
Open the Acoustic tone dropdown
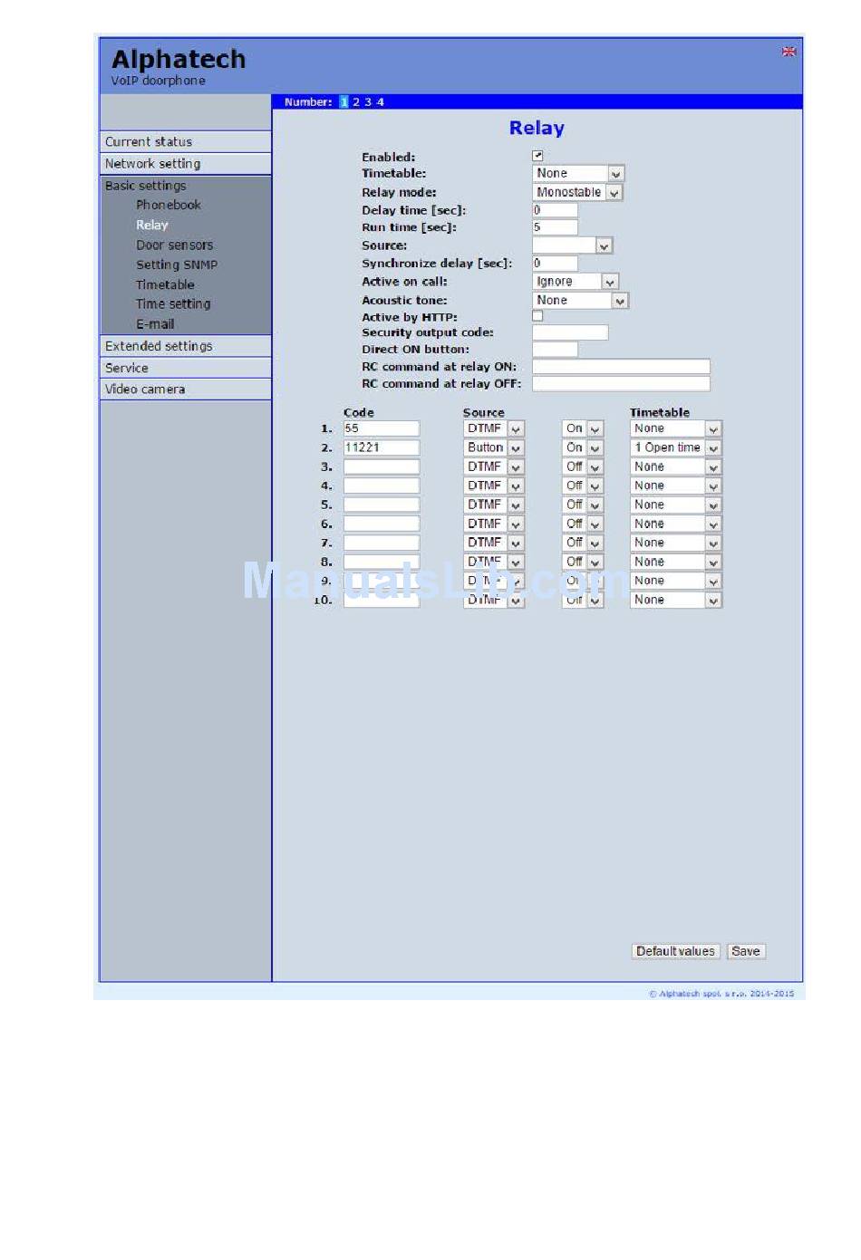click(580, 300)
